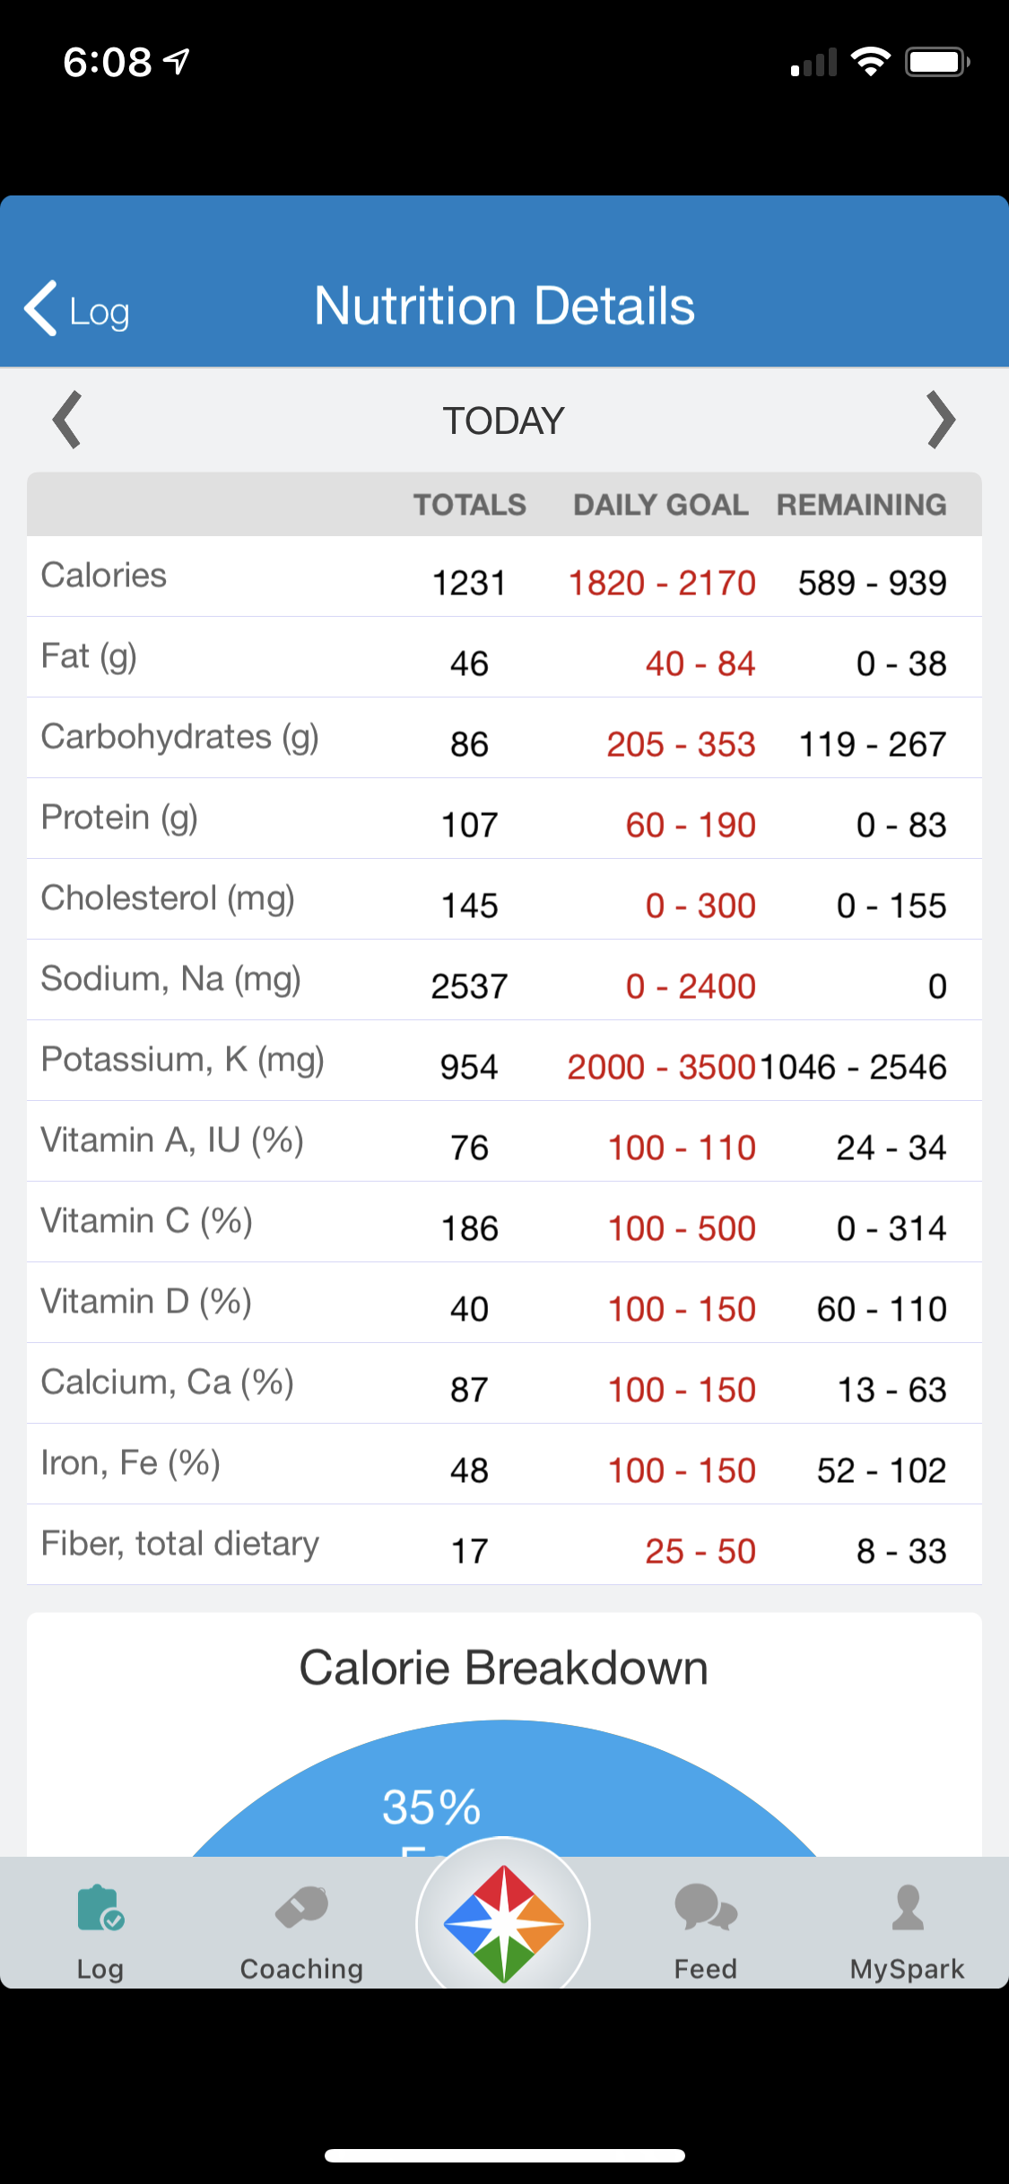
Task: Open the MySpark person icon
Action: click(x=908, y=1907)
